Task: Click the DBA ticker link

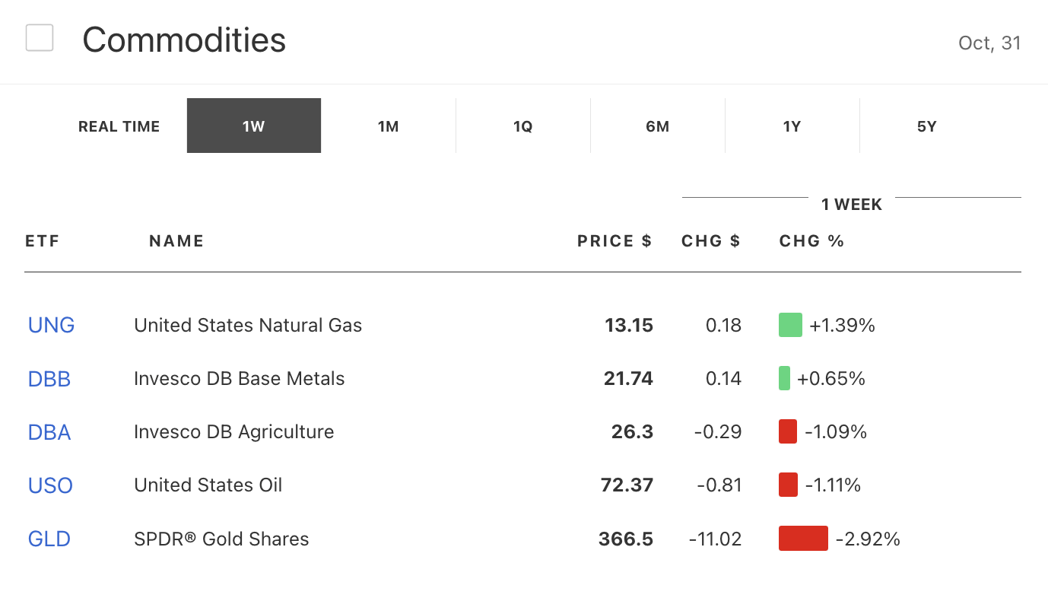Action: [49, 432]
